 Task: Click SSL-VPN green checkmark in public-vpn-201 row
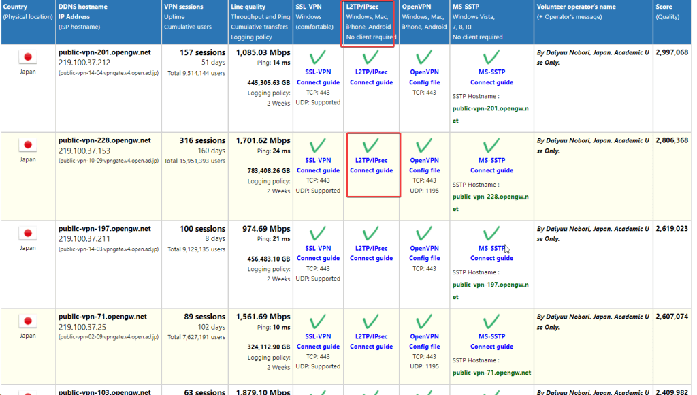point(318,57)
